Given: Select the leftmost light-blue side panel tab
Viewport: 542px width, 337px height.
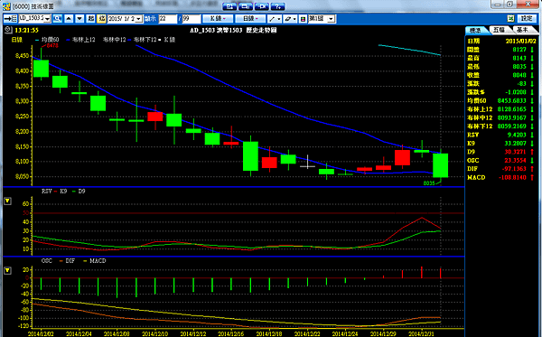Looking at the screenshot, I should tap(476, 31).
